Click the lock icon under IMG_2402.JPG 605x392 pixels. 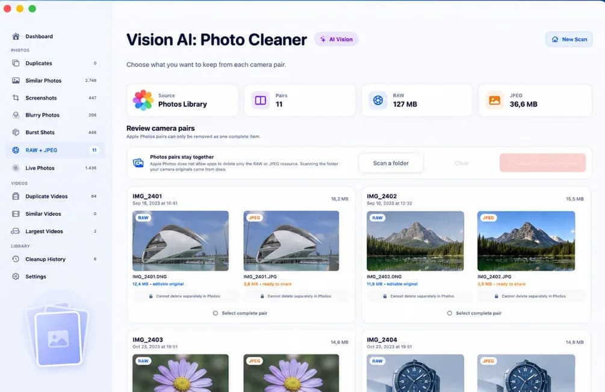pos(497,296)
